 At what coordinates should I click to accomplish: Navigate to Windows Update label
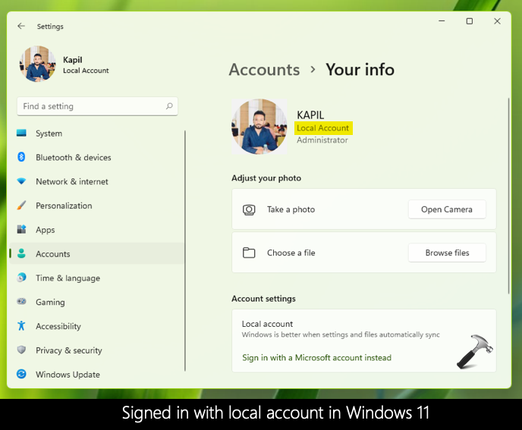pyautogui.click(x=68, y=375)
